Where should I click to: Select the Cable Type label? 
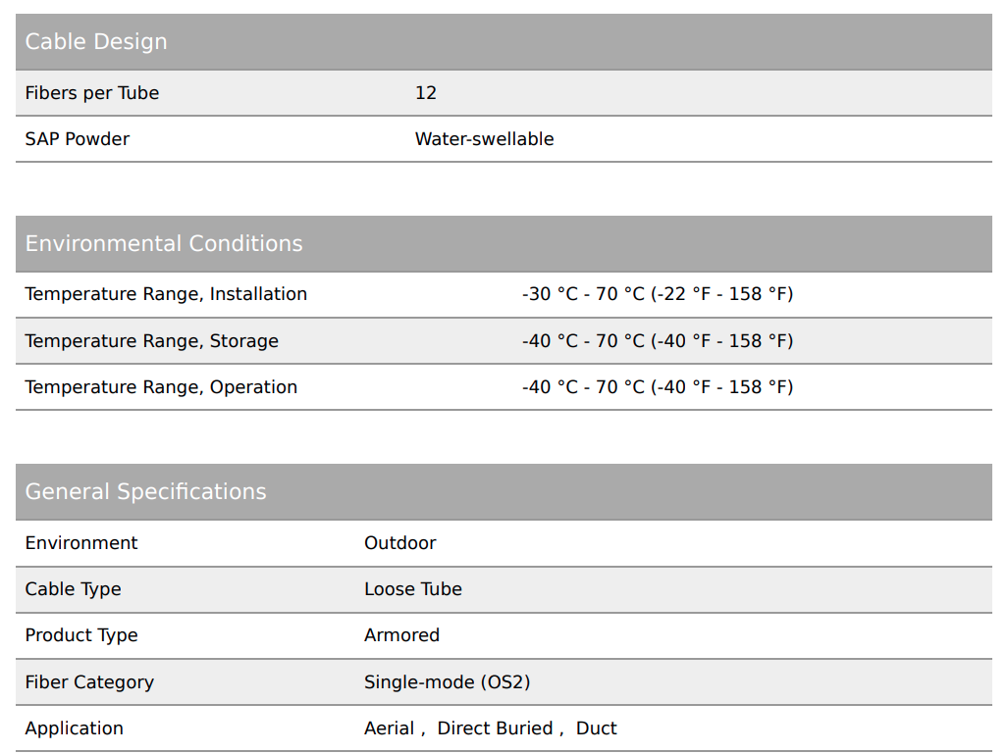[x=73, y=589]
